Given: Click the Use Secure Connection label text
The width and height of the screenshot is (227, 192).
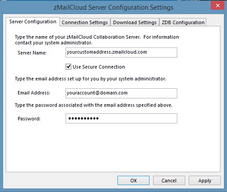Looking at the screenshot, I should pos(99,67).
